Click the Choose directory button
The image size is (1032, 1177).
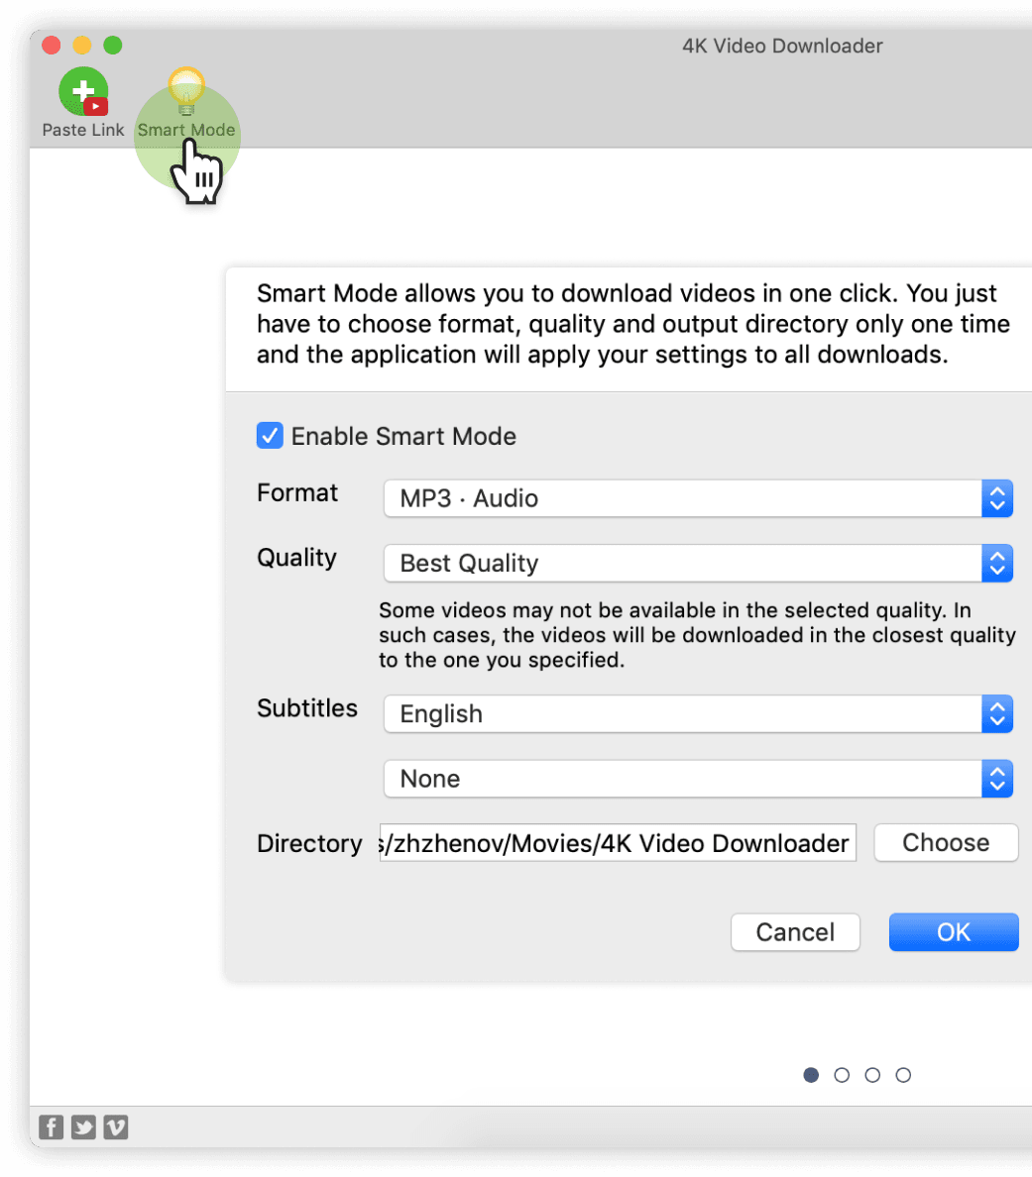[x=947, y=842]
